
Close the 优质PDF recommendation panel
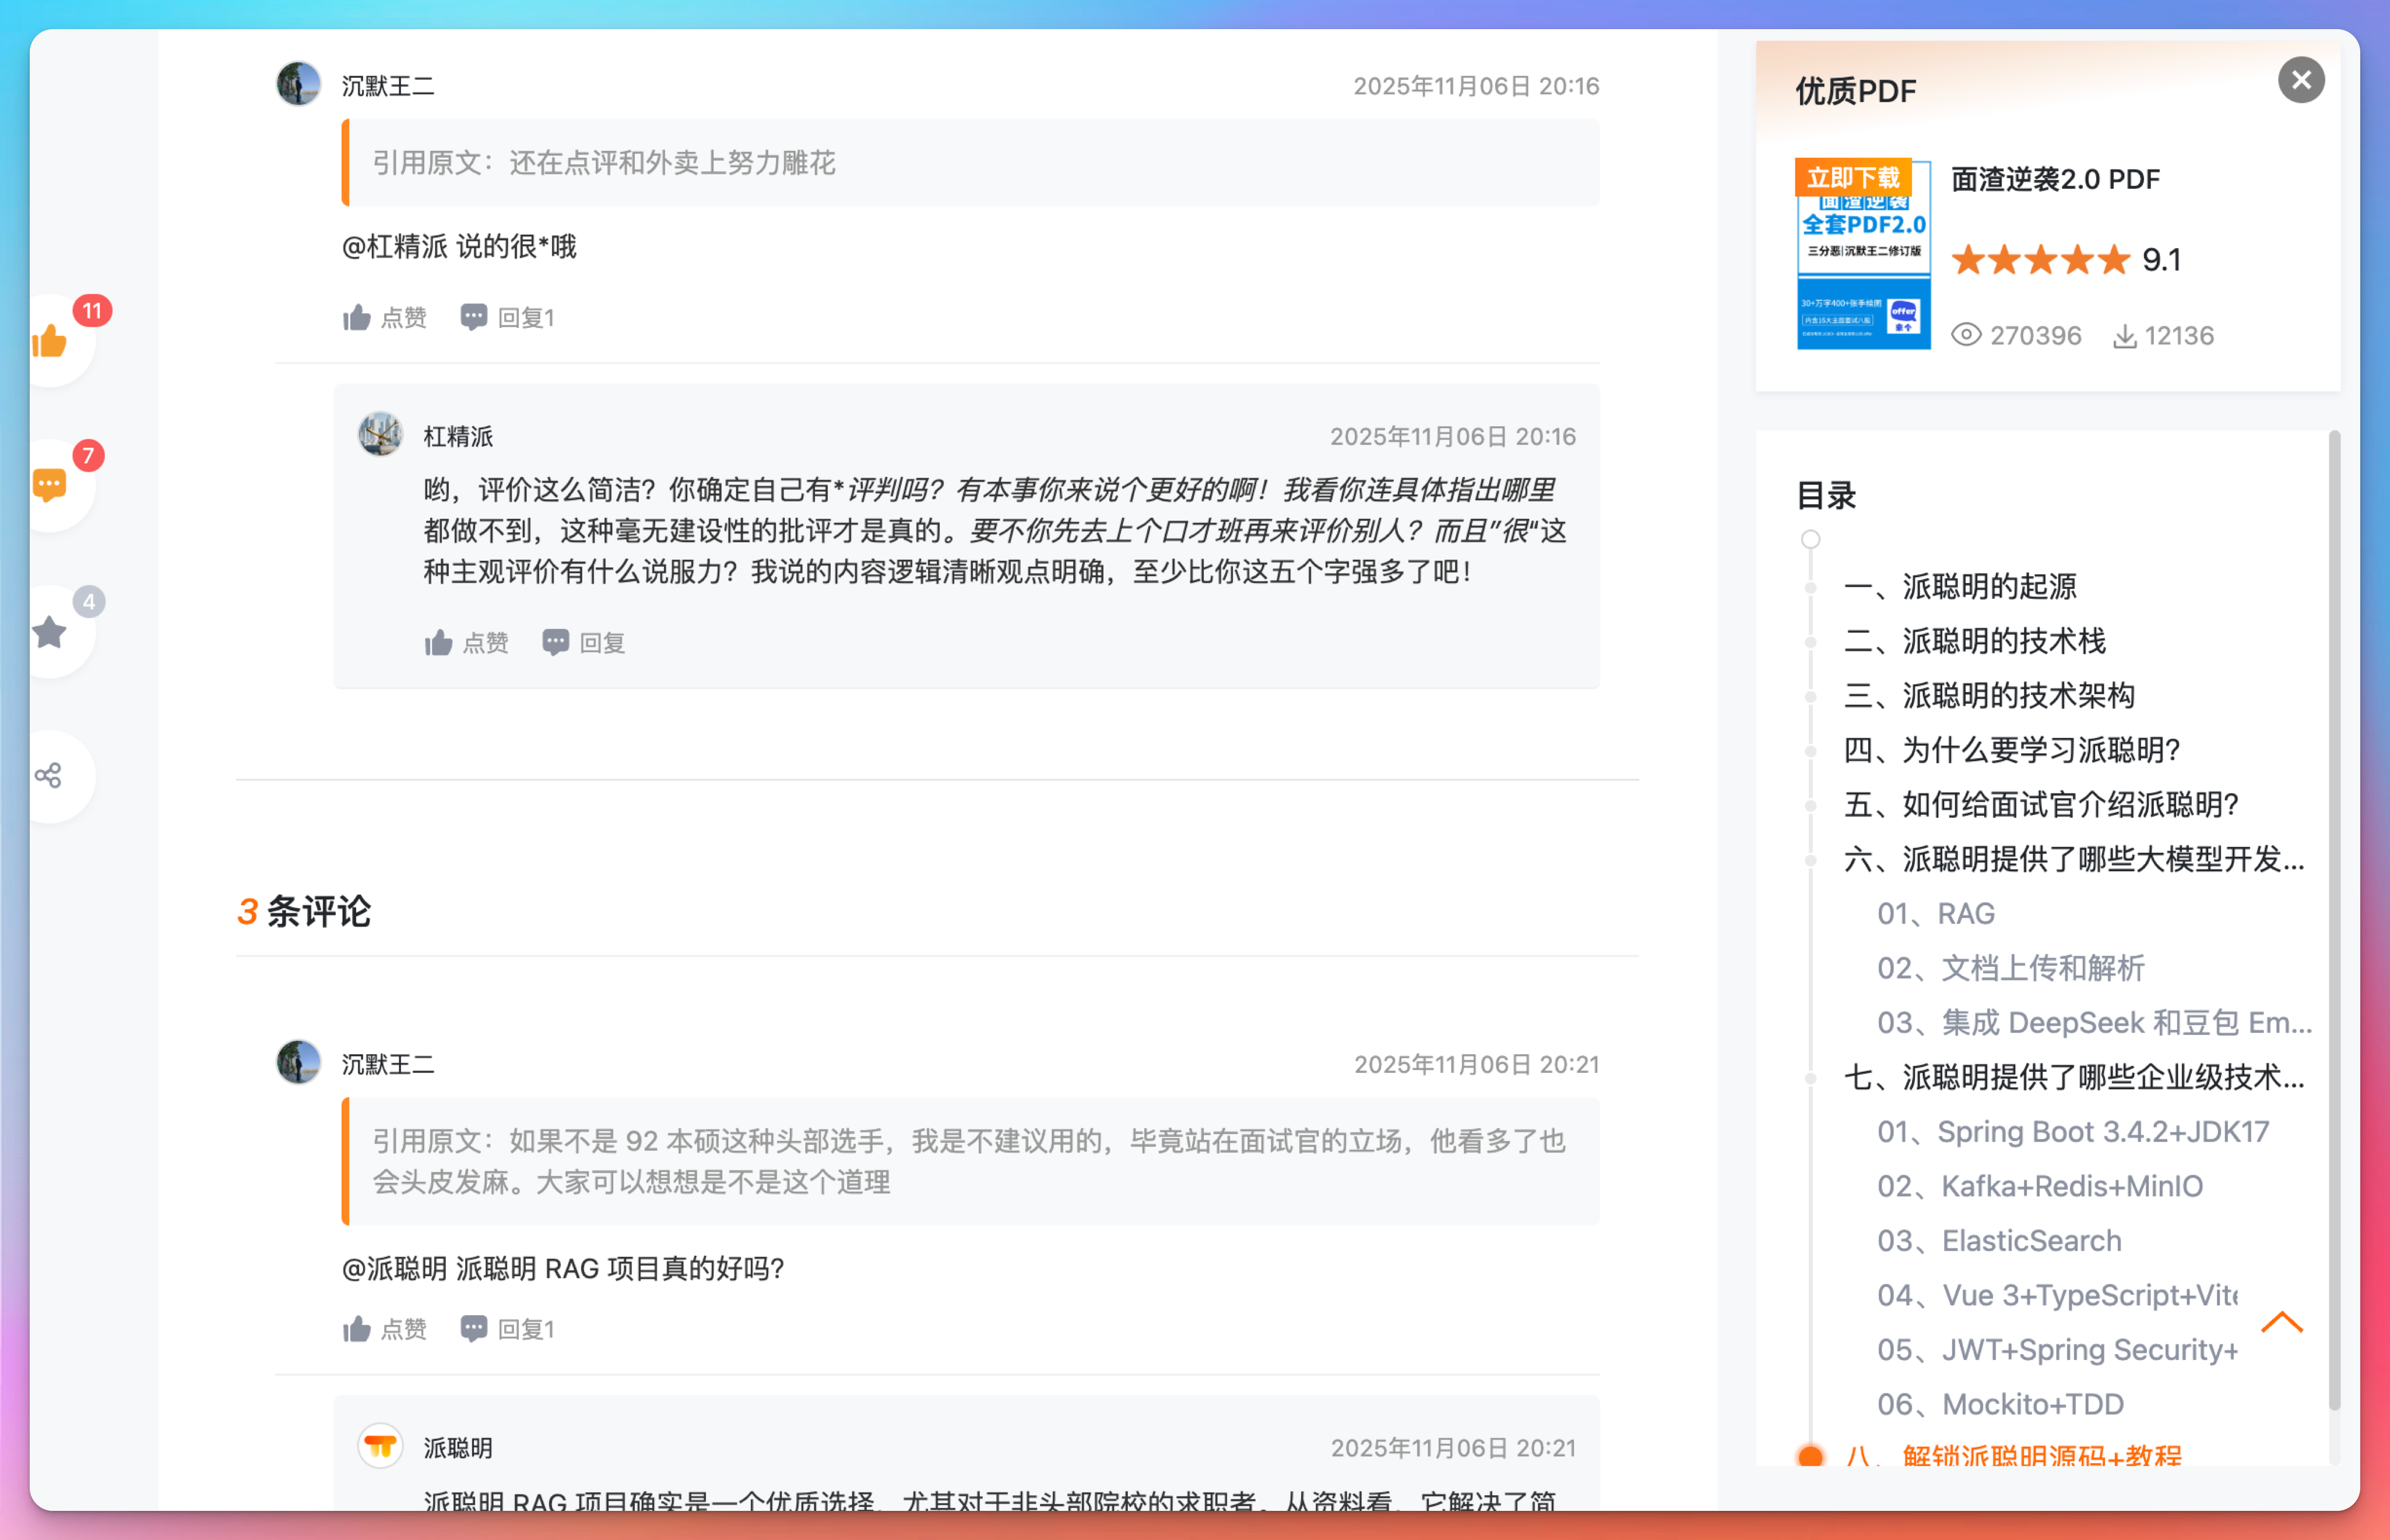pos(2301,80)
